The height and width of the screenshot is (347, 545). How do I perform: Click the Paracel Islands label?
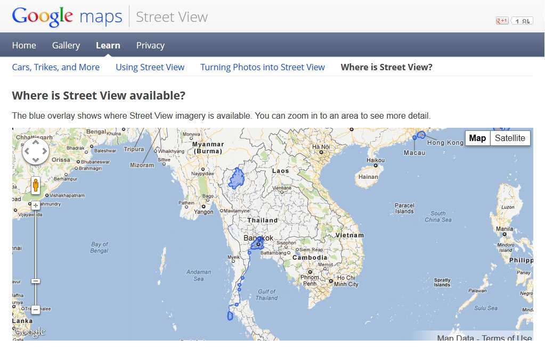click(404, 209)
